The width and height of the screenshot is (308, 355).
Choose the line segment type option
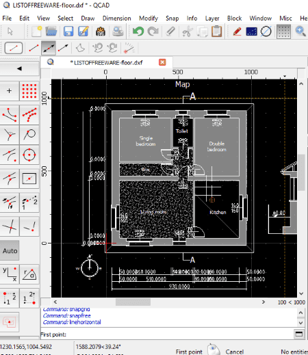click(x=34, y=48)
